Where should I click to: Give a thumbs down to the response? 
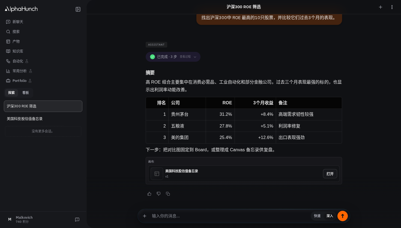point(158,194)
